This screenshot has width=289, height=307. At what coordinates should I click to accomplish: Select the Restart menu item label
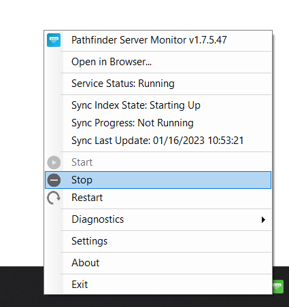coord(87,198)
